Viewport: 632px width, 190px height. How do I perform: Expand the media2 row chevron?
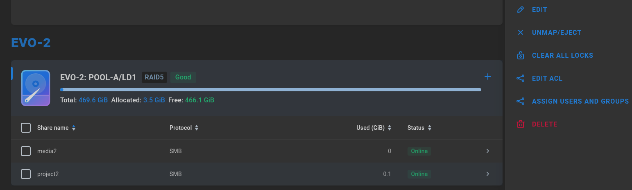tap(488, 151)
